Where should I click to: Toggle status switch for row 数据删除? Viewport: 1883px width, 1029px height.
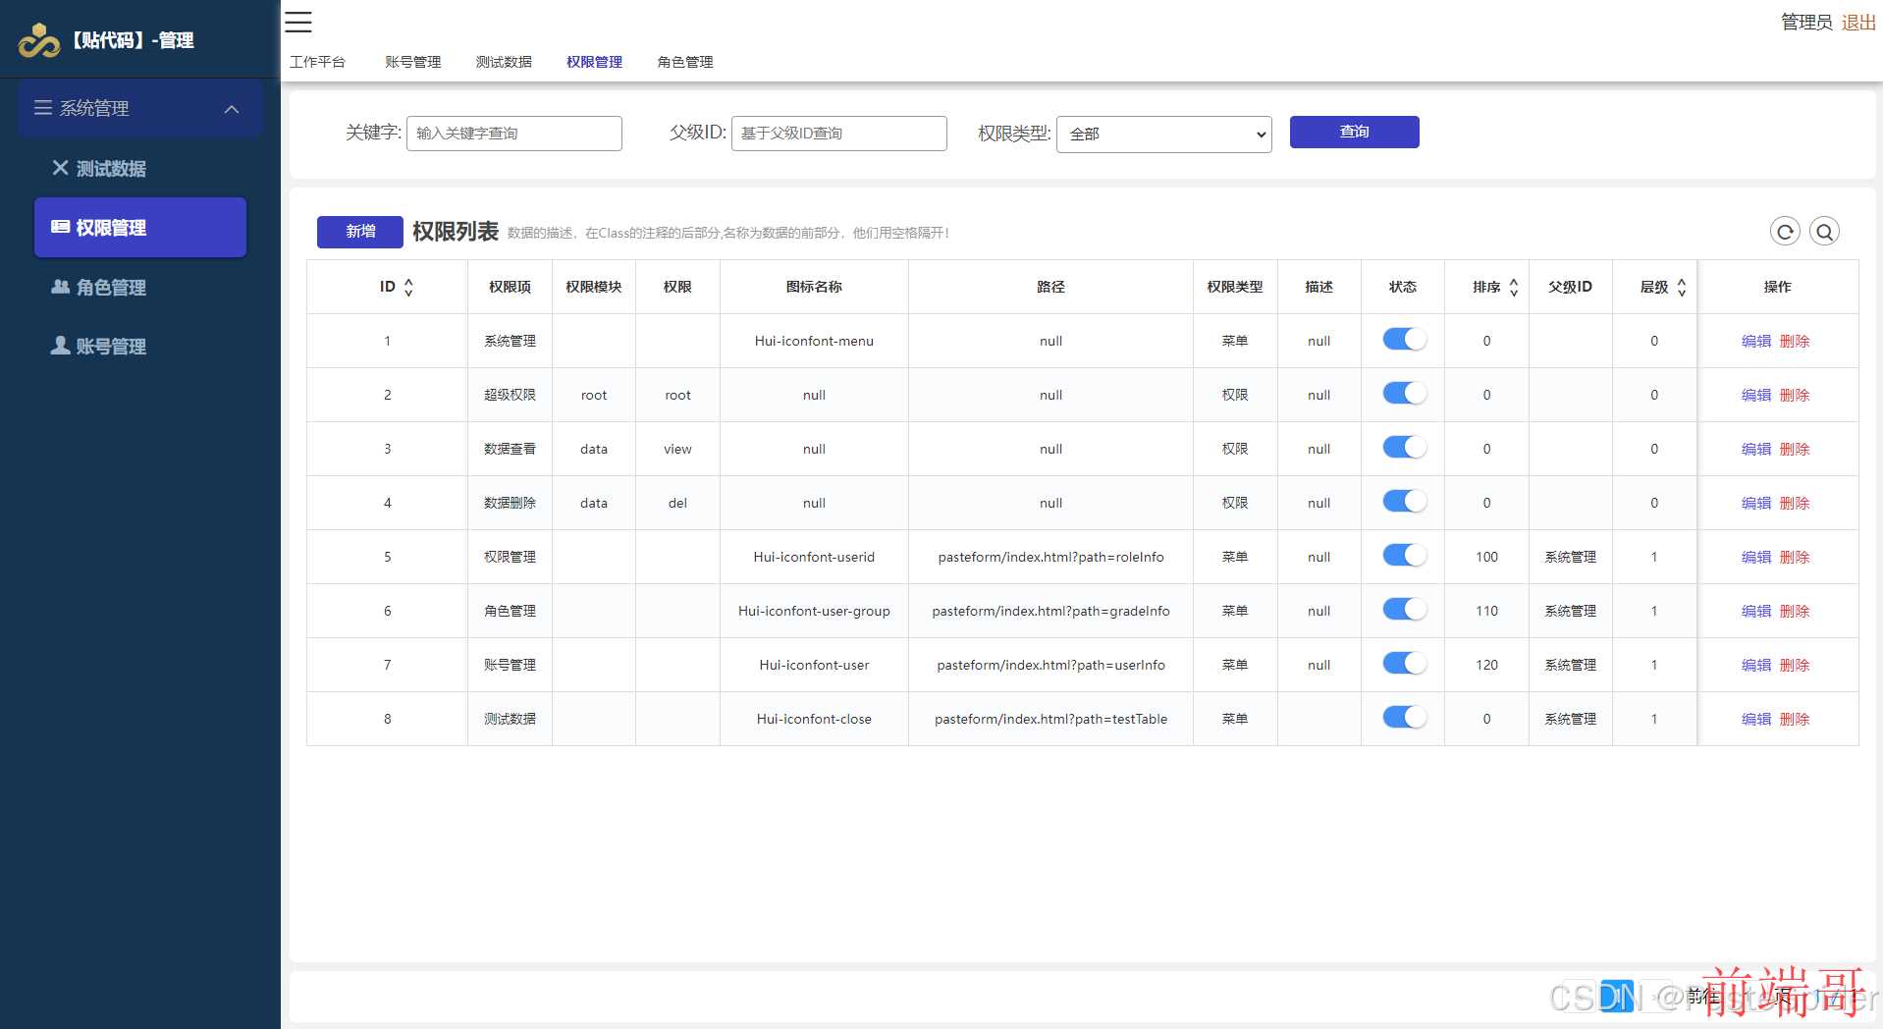1404,501
